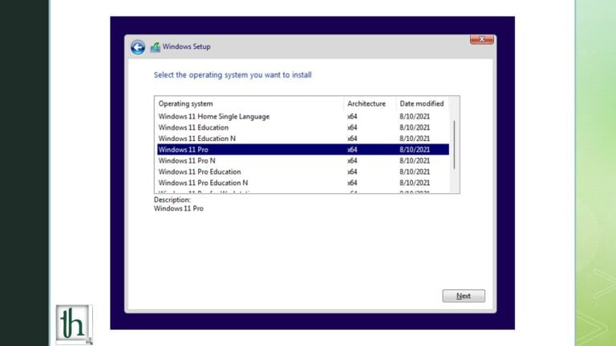This screenshot has width=616, height=346.
Task: Select the Windows 11 Education row
Action: (x=303, y=127)
